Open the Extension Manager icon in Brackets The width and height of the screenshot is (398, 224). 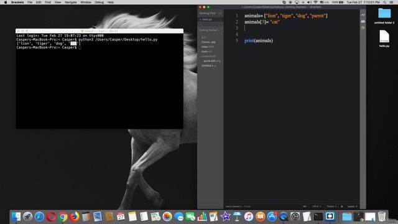363,22
